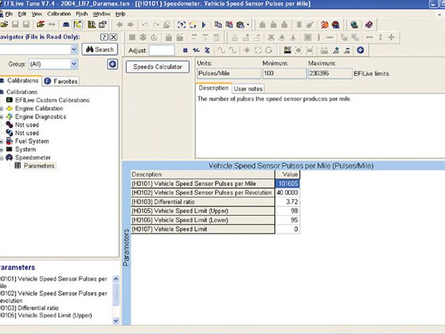Click the copy-with-labels icon with red mark

229,25
